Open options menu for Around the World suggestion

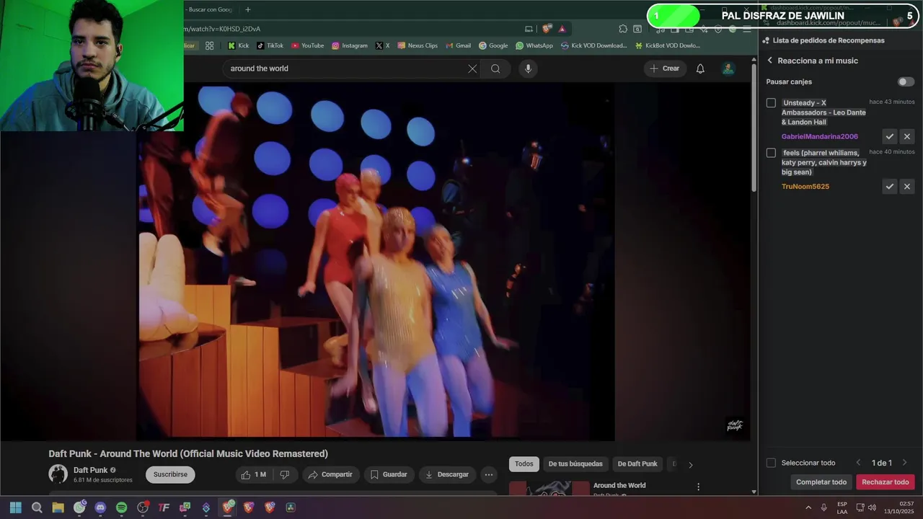point(698,487)
